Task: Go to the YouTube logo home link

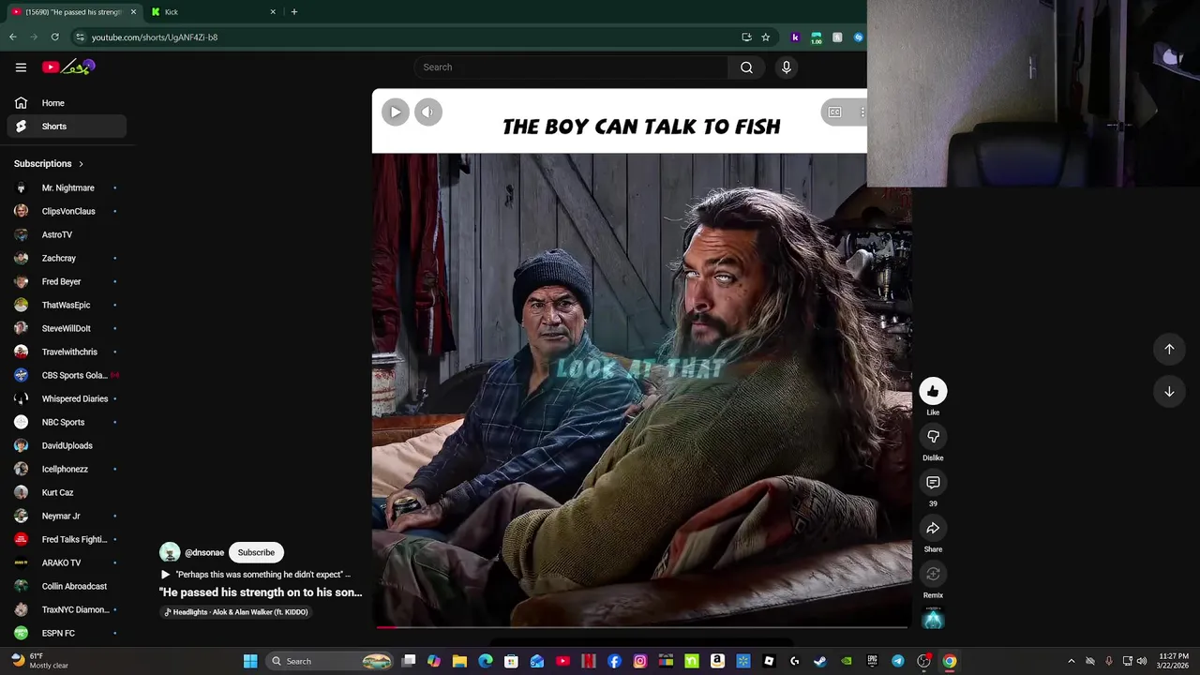Action: [x=68, y=67]
